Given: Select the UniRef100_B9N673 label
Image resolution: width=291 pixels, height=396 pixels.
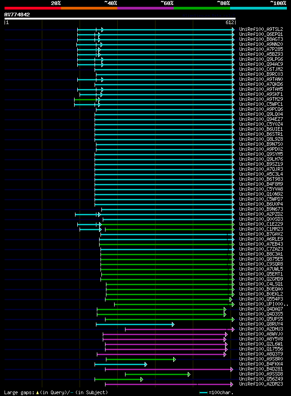Looking at the screenshot, I should pyautogui.click(x=261, y=209).
